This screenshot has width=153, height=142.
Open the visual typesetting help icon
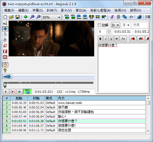pyautogui.click(x=5, y=71)
